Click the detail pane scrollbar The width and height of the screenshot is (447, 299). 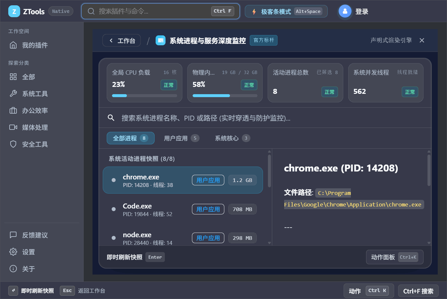429,170
